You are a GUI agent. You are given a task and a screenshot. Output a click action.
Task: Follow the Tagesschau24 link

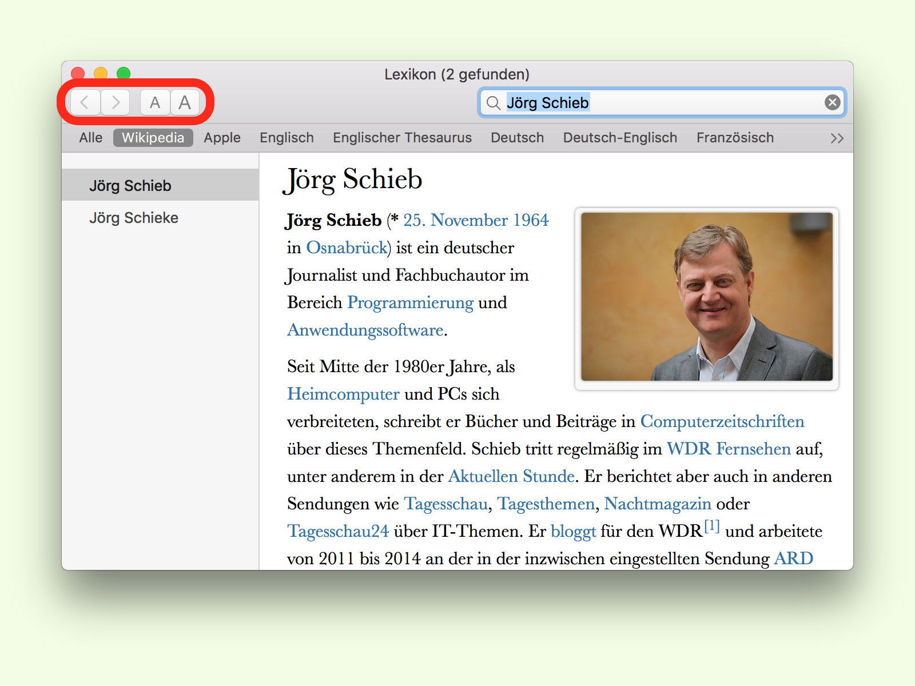[x=338, y=531]
